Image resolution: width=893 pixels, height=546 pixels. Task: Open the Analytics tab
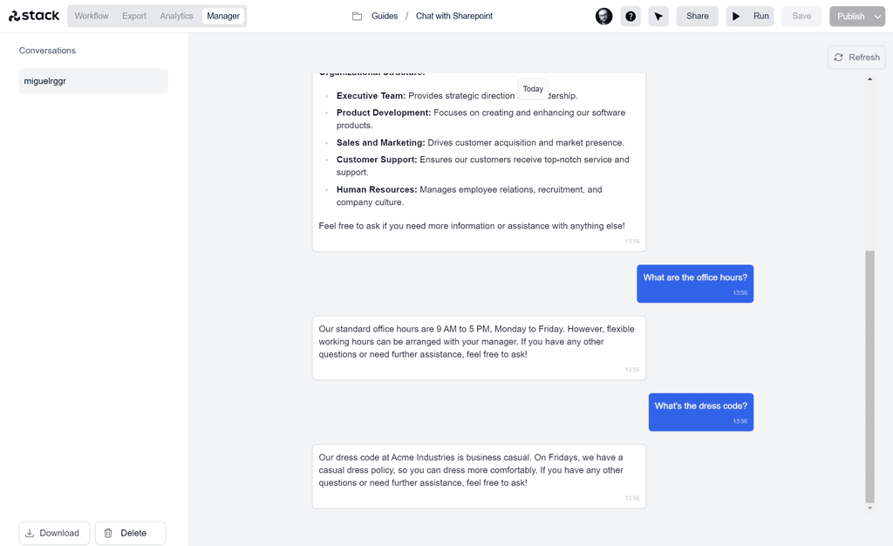(176, 15)
